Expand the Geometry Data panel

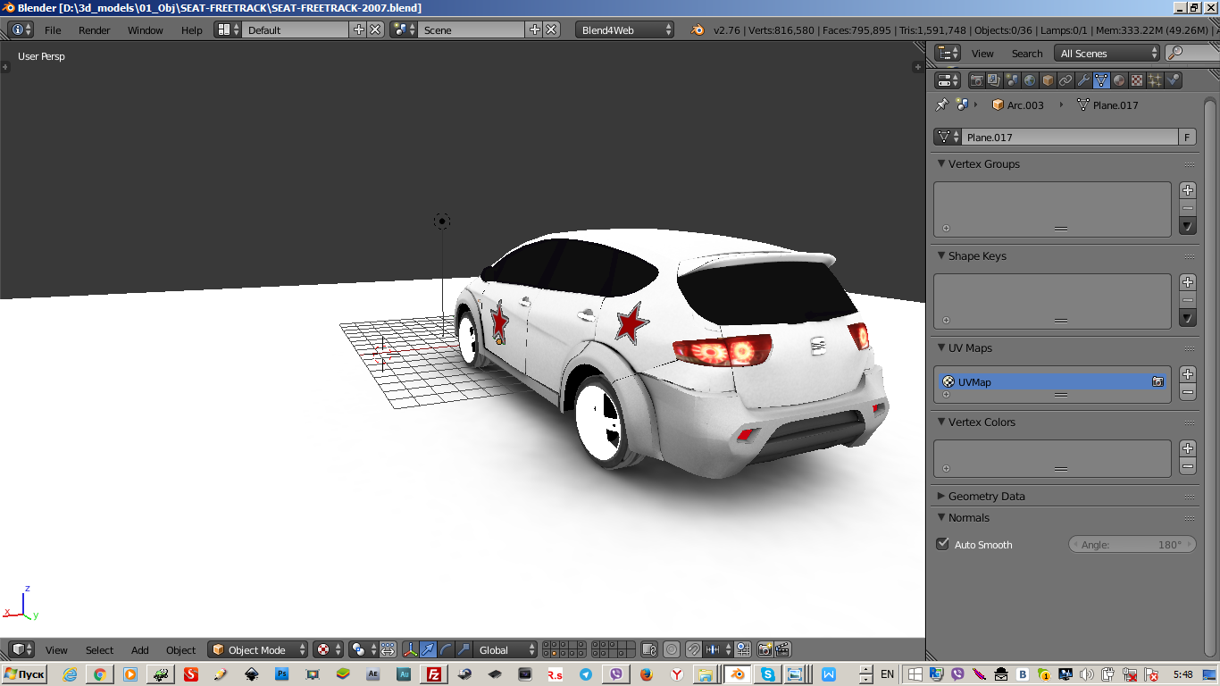click(986, 496)
